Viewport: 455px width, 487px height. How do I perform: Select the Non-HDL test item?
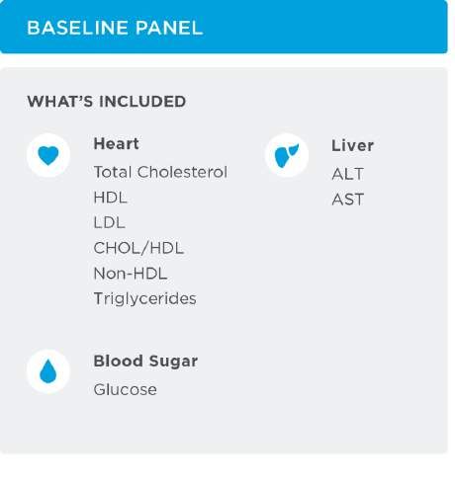point(131,274)
